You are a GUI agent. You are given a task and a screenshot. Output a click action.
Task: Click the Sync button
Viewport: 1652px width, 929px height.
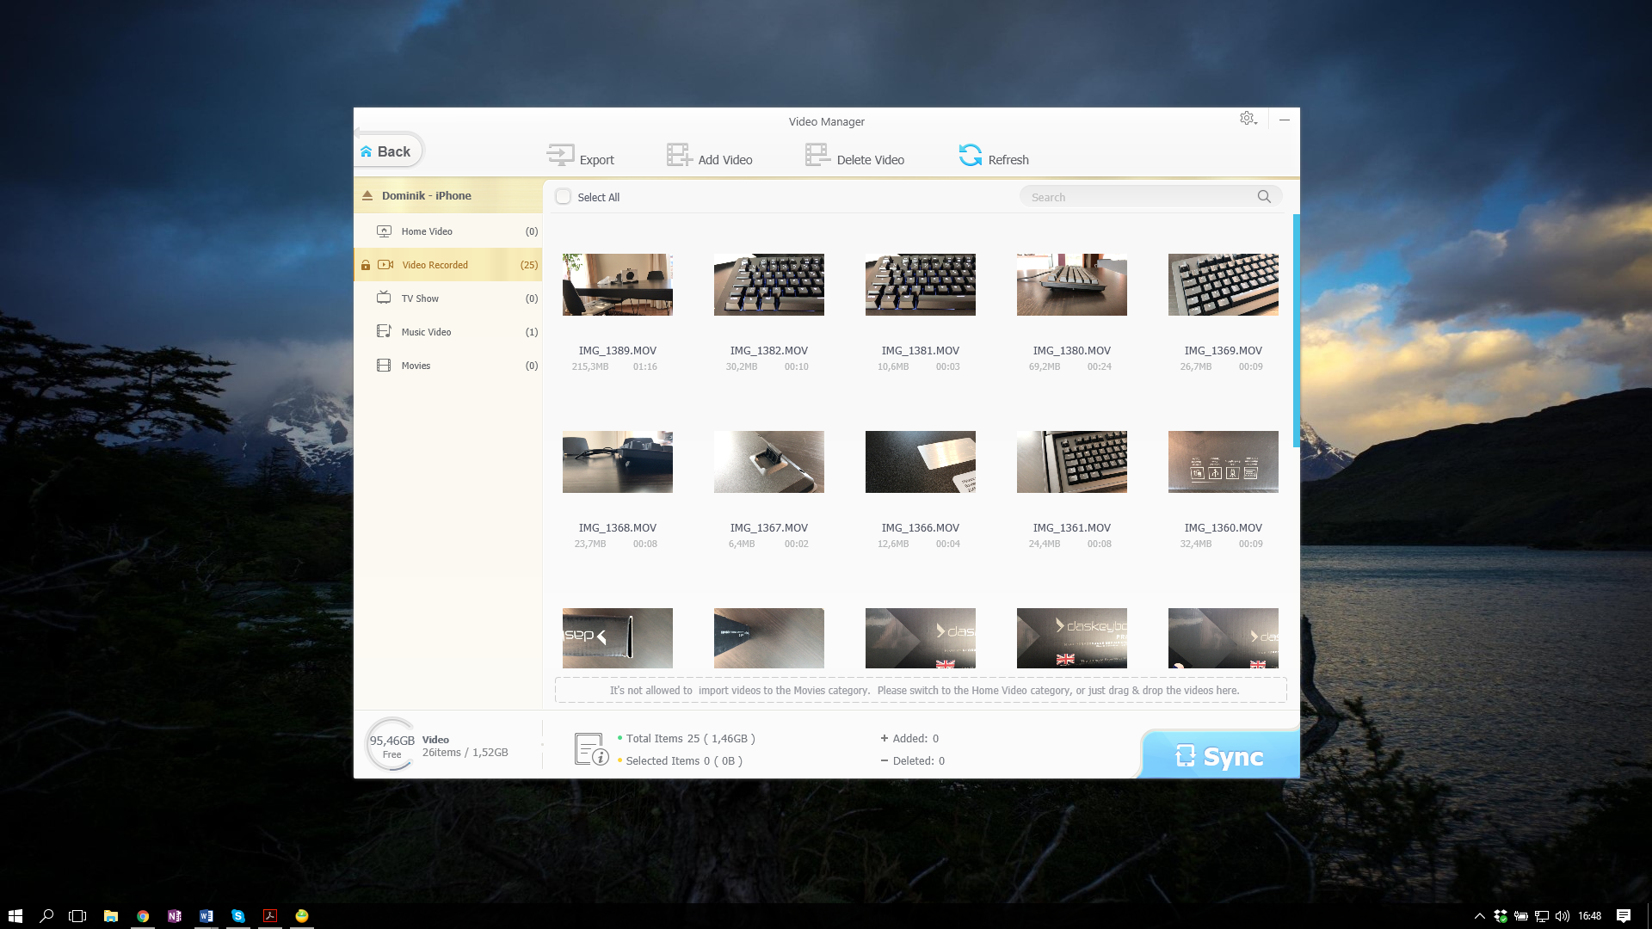1220,755
